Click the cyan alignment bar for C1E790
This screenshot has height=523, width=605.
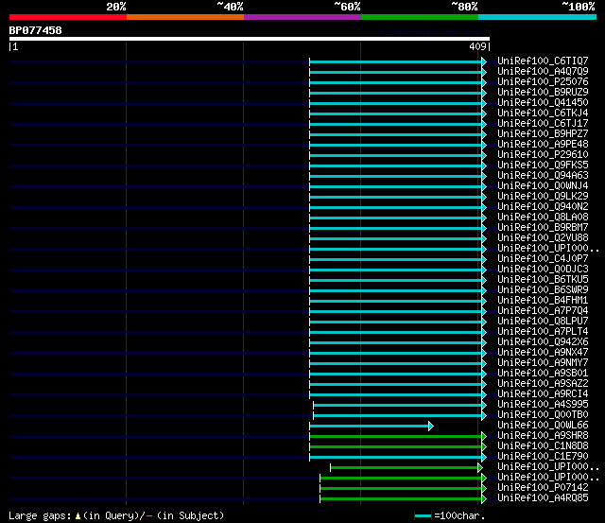pos(395,458)
